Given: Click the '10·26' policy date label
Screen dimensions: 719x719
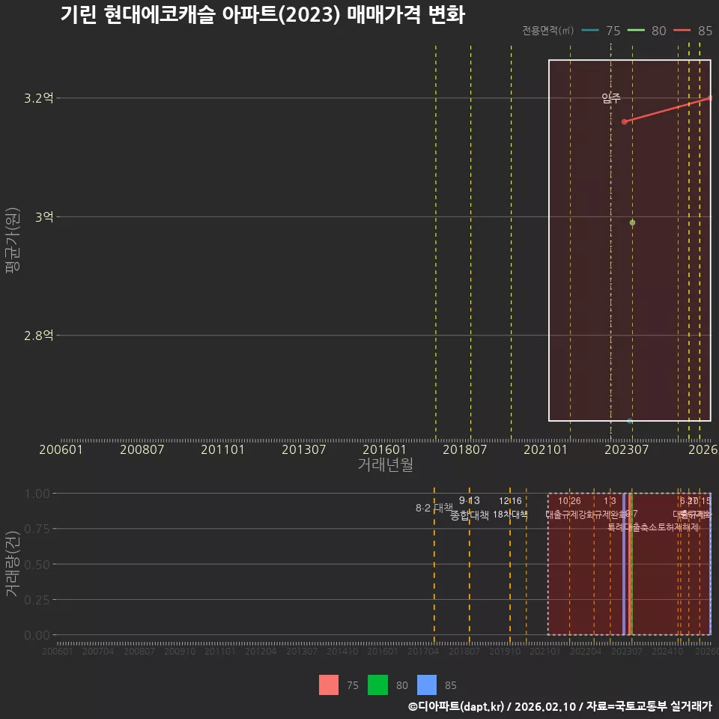Looking at the screenshot, I should coord(569,501).
